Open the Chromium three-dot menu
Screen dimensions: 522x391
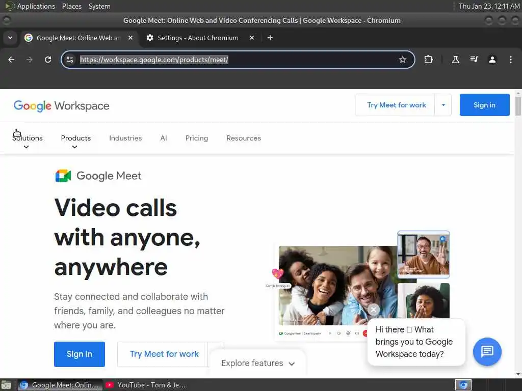pos(511,60)
